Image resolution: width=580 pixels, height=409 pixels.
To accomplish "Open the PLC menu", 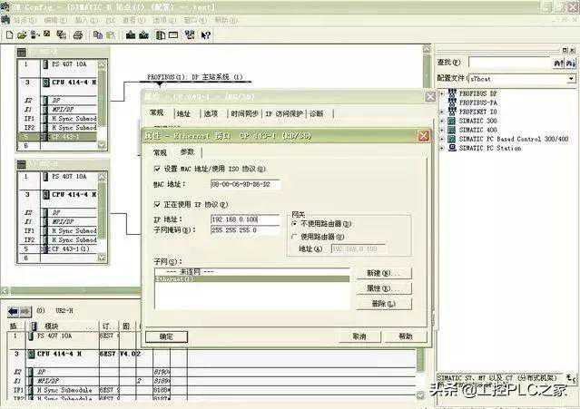I will click(111, 20).
